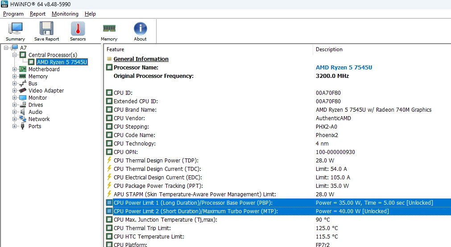
Task: Click the Central Processor(s) chip icon
Action: tap(23, 54)
